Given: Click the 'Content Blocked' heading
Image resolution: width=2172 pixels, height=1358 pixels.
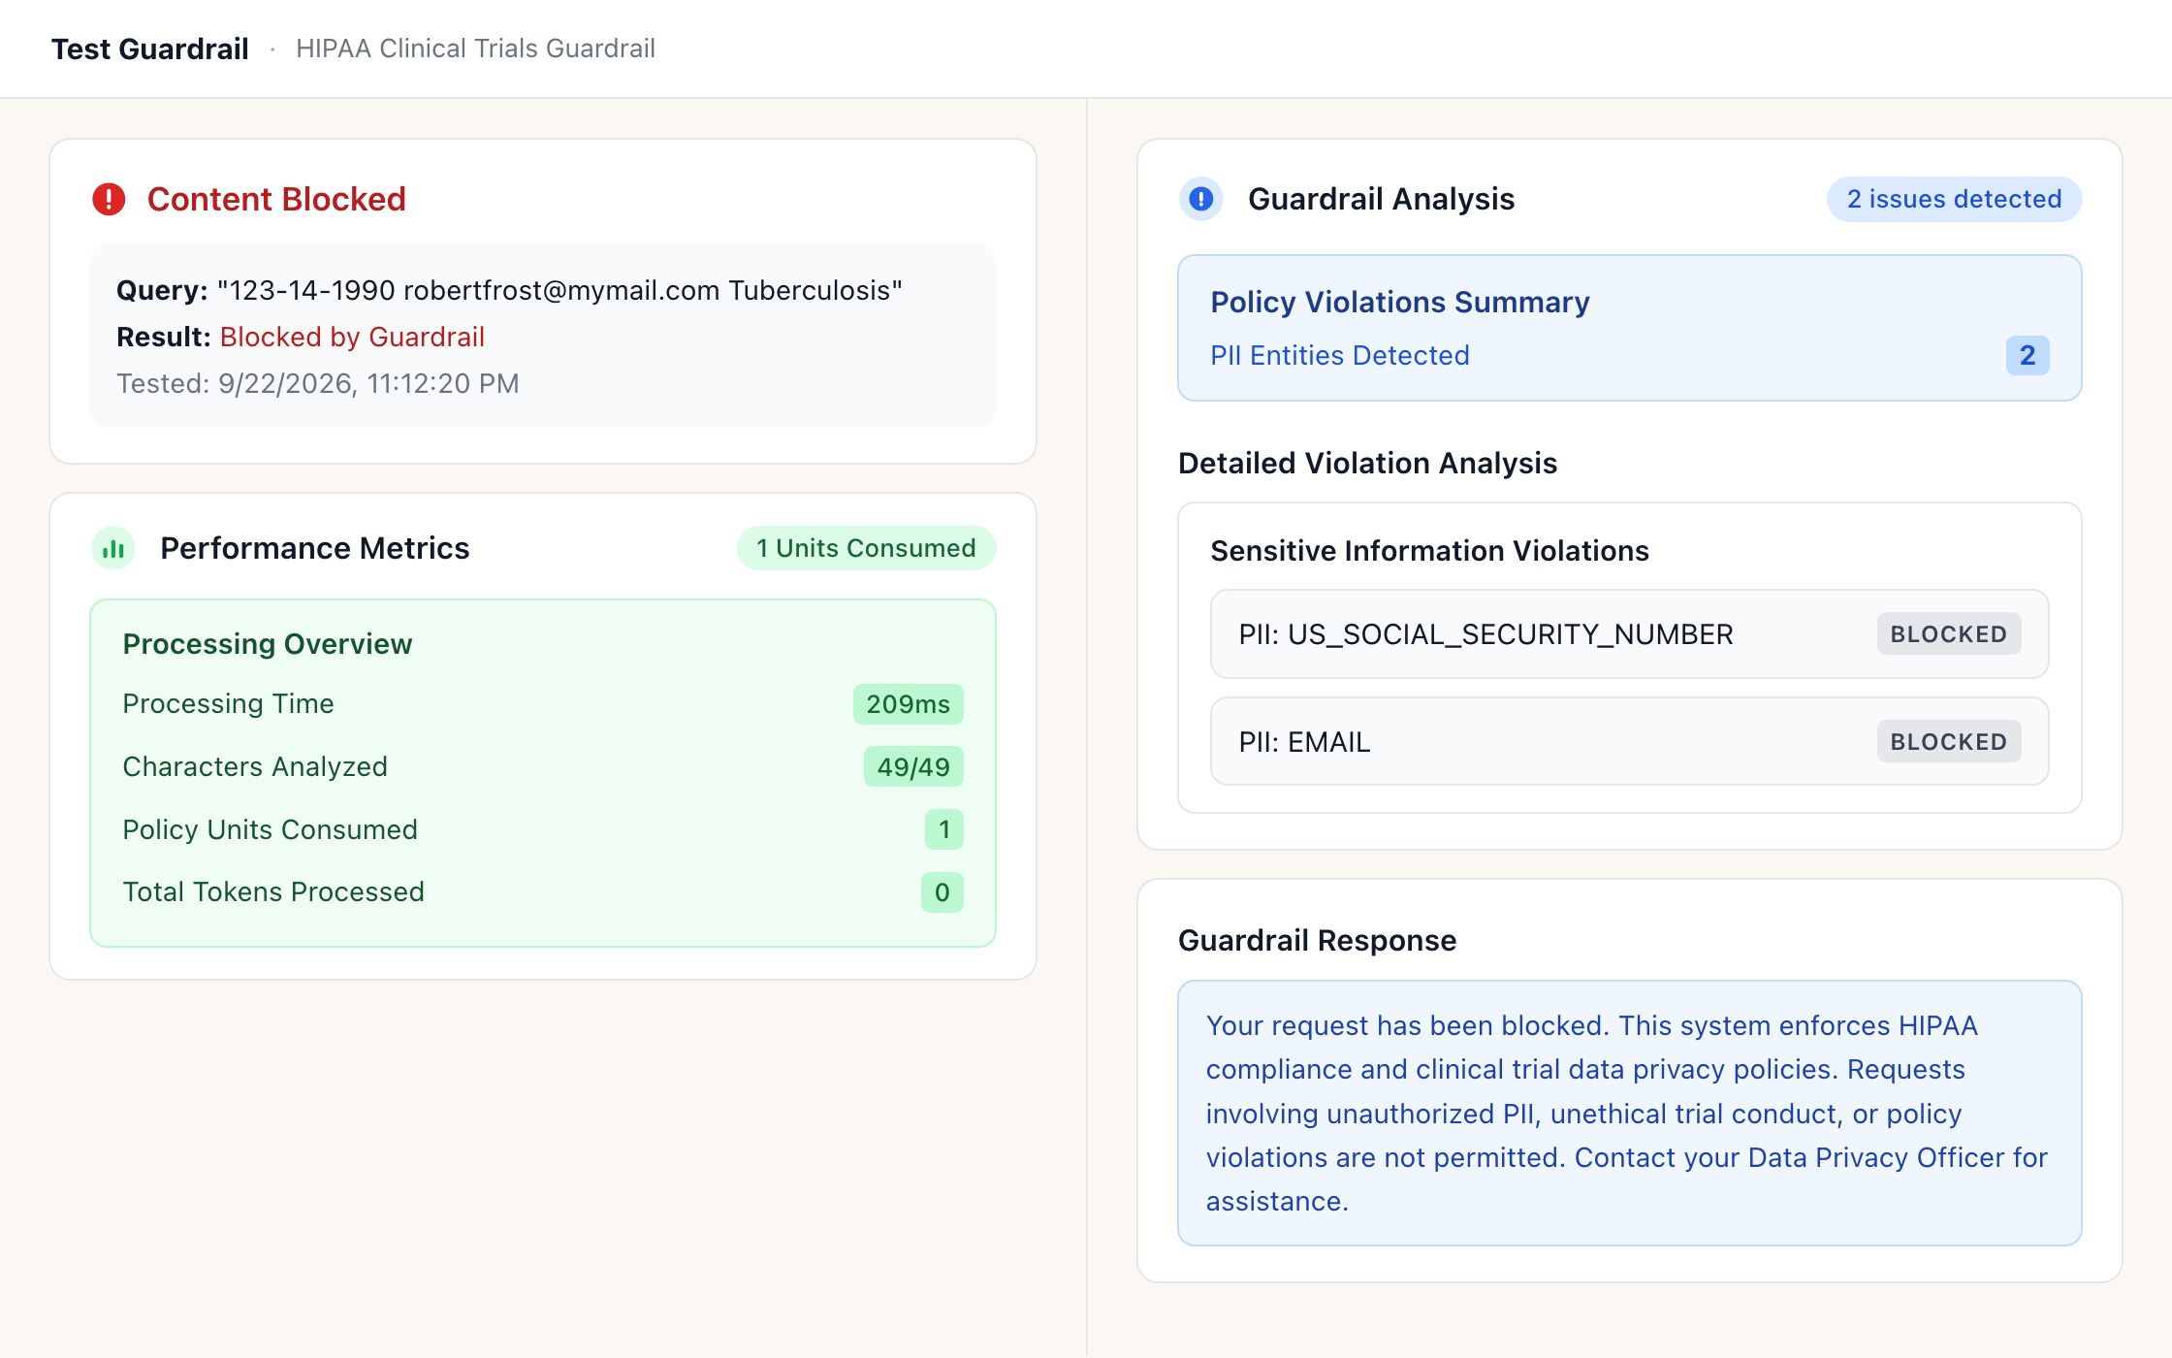Looking at the screenshot, I should 276,199.
